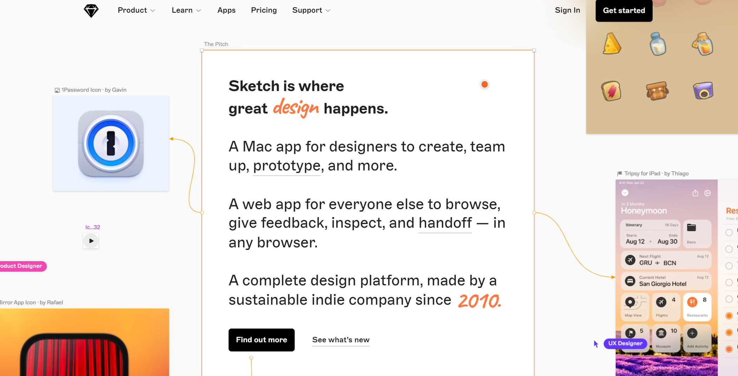Toggle the bottommost orange filled radio circle
This screenshot has width=738, height=376.
pyautogui.click(x=729, y=349)
